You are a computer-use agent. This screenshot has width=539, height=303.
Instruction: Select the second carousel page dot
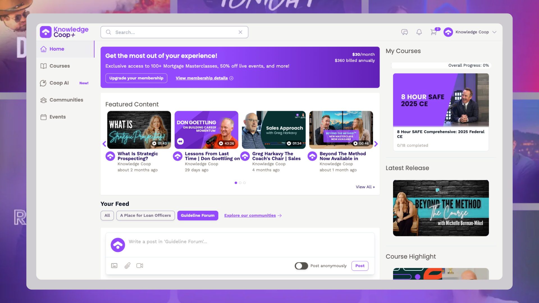(240, 183)
